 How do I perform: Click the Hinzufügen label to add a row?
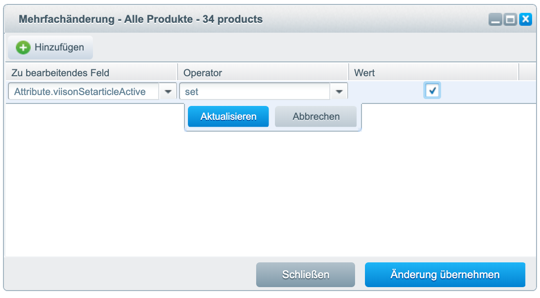tap(59, 48)
